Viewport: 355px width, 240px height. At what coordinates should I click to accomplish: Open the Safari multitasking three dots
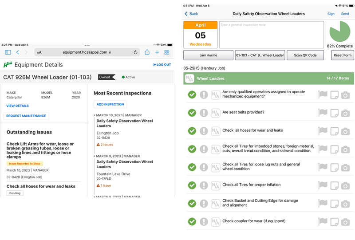(x=87, y=46)
